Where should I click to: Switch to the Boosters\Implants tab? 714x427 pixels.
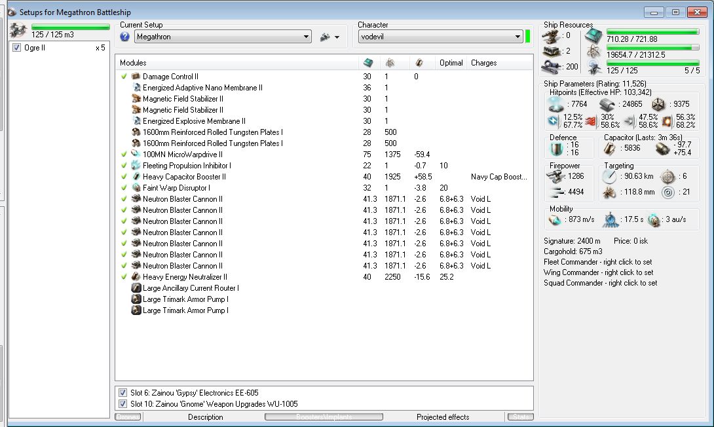[x=324, y=417]
